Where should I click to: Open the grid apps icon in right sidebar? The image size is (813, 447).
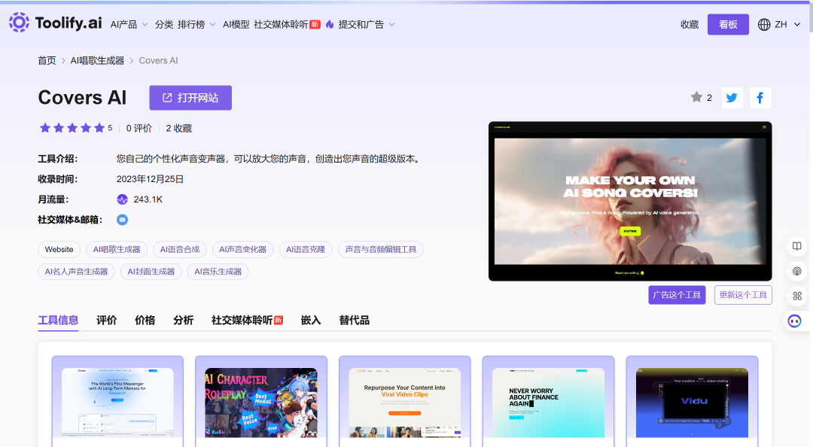click(x=797, y=296)
